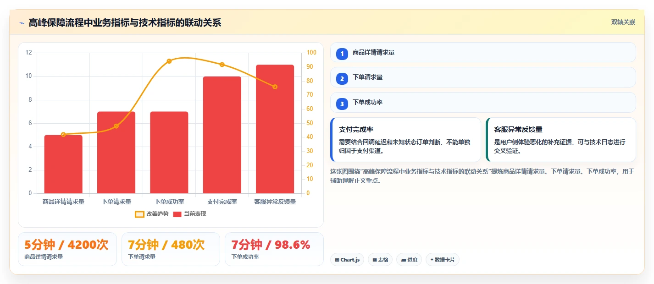Image resolution: width=654 pixels, height=284 pixels.
Task: Click the 7分钟 / 480次 stat value
Action: click(166, 245)
